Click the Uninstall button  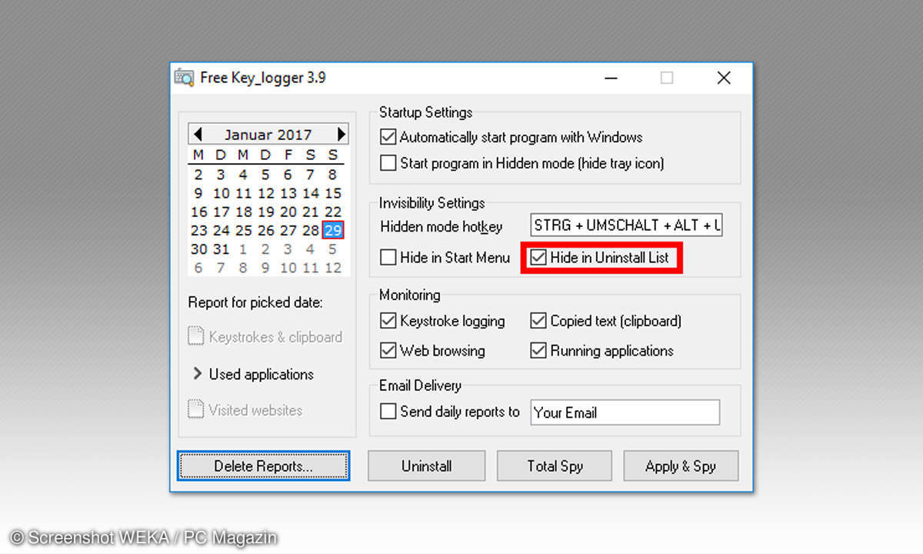pyautogui.click(x=426, y=466)
